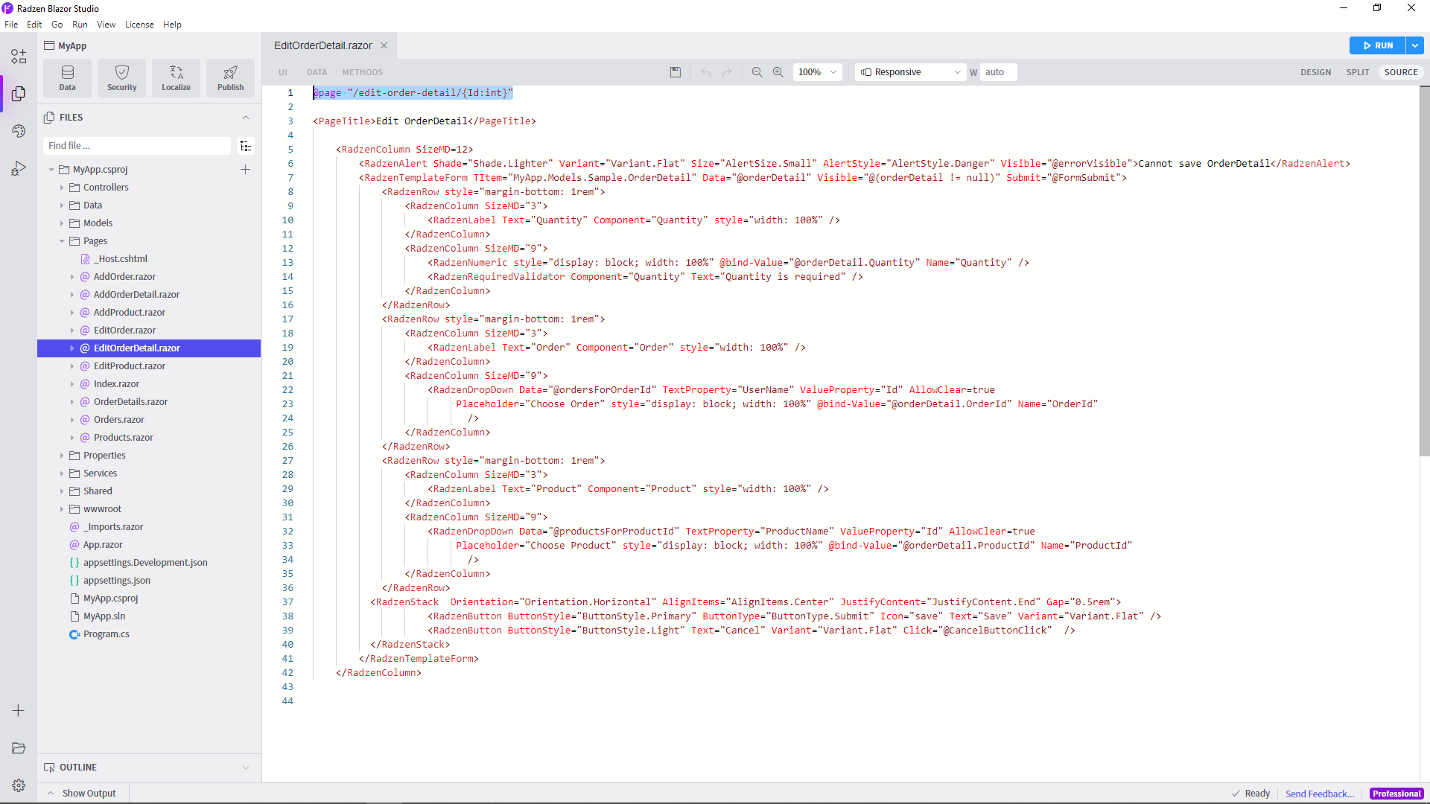This screenshot has width=1430, height=804.
Task: Open the Run menu
Action: coord(80,25)
